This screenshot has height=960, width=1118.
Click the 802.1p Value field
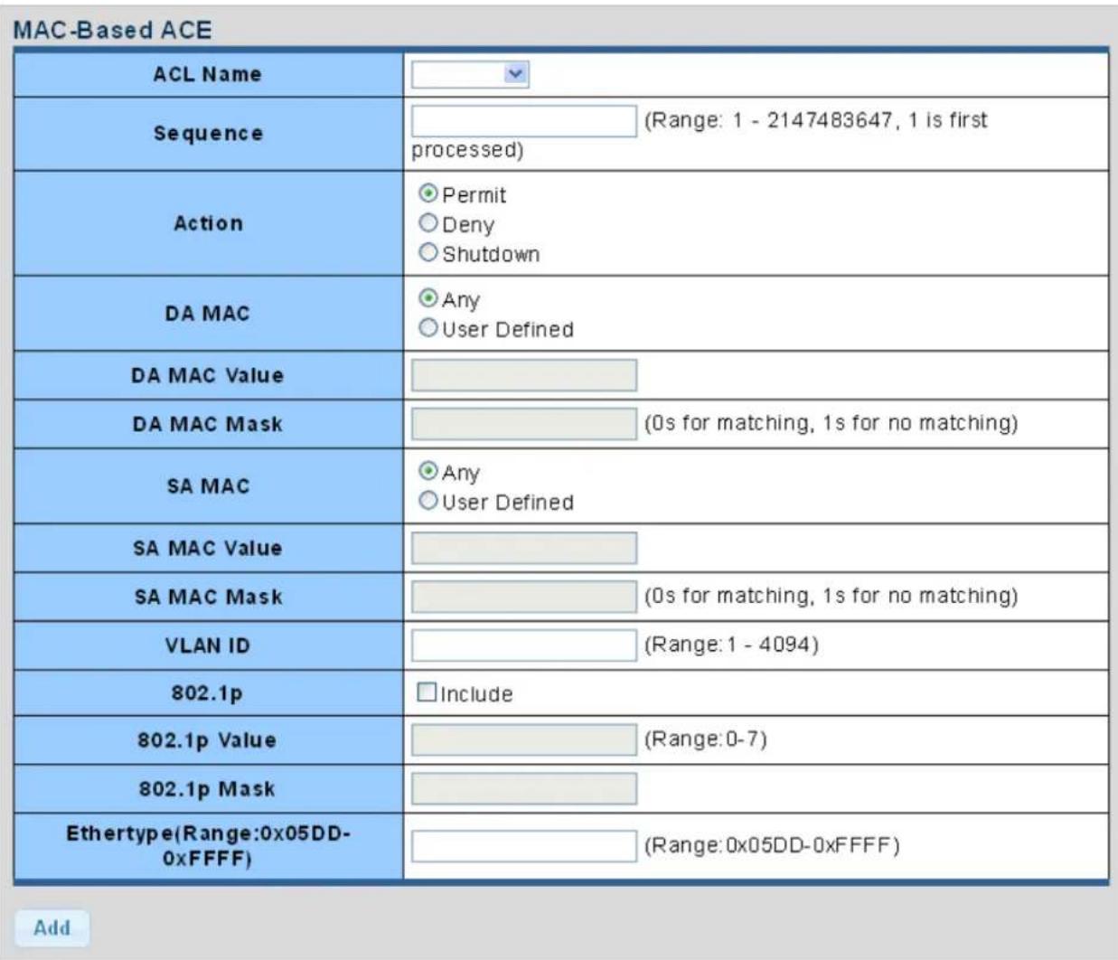click(524, 740)
